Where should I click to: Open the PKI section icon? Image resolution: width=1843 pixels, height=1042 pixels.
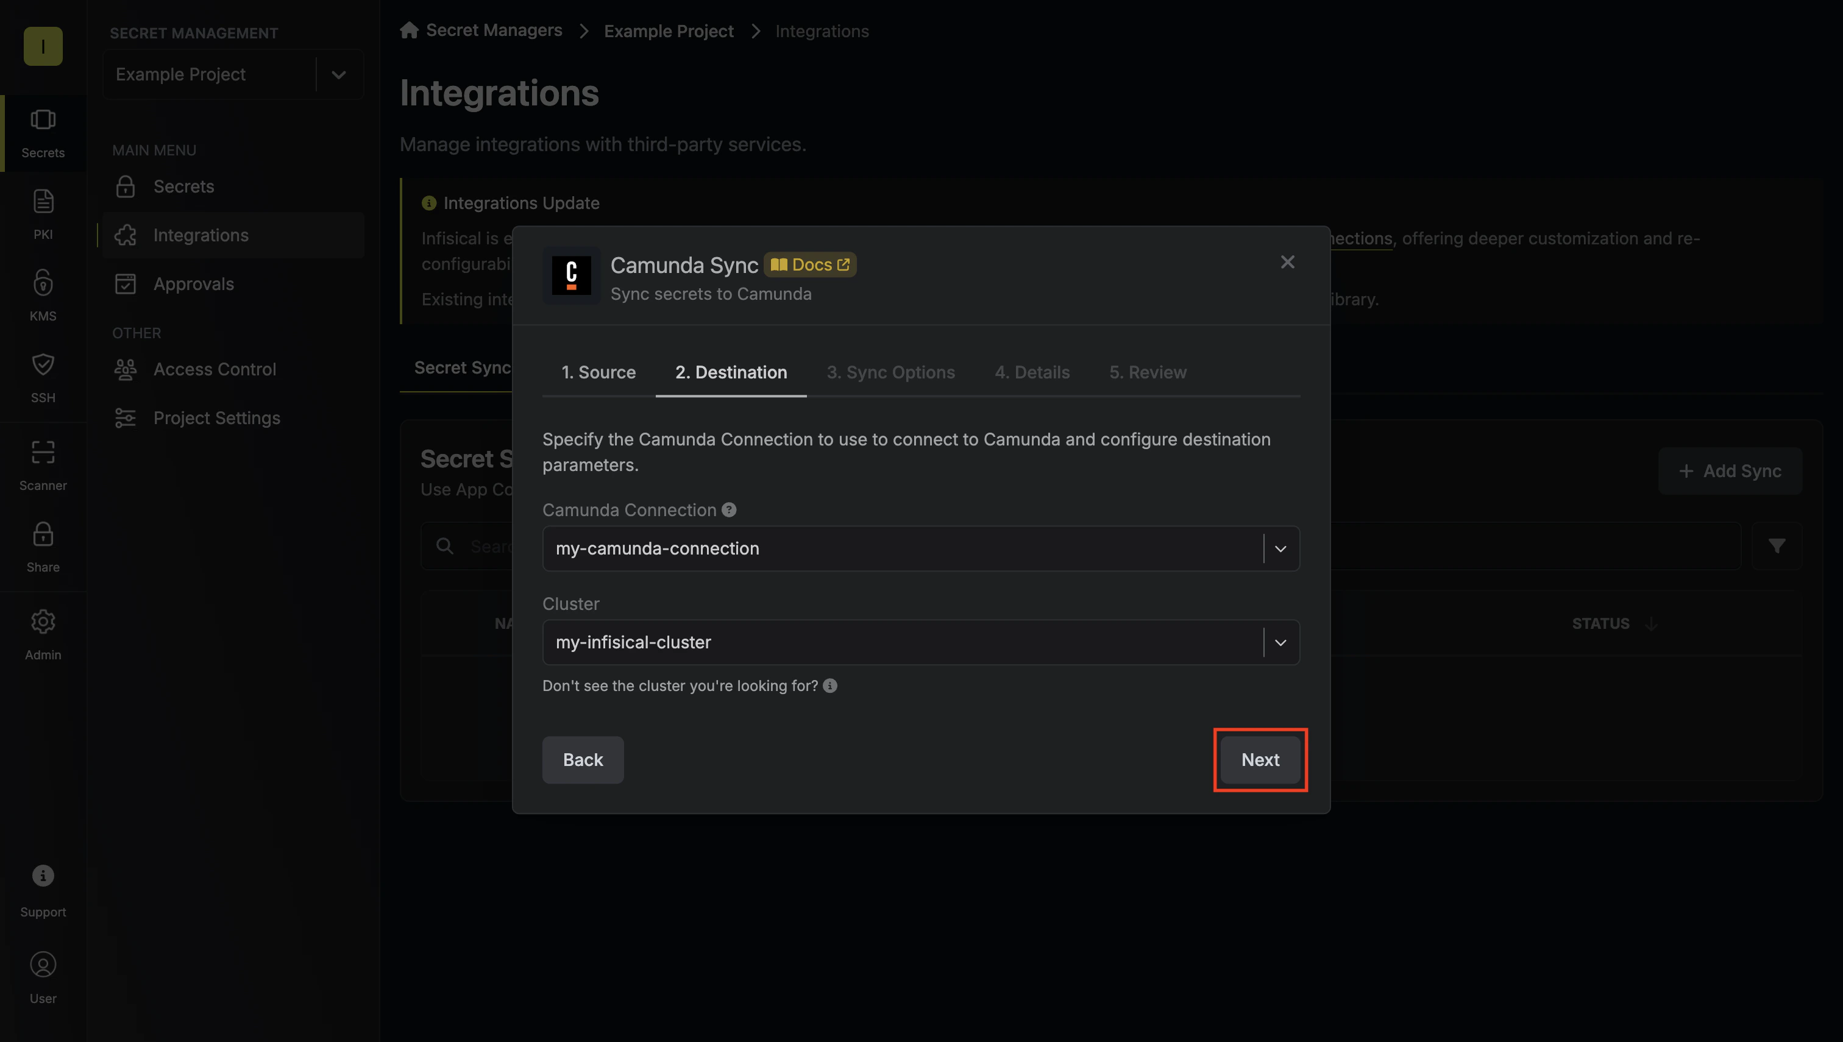pos(43,201)
